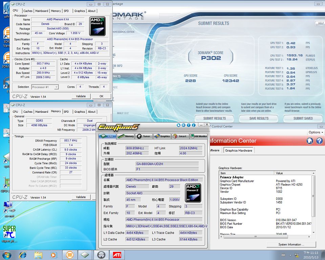This screenshot has width=325, height=260.
Task: Click the Item column header in Graphics Hardware list
Action: [247, 173]
